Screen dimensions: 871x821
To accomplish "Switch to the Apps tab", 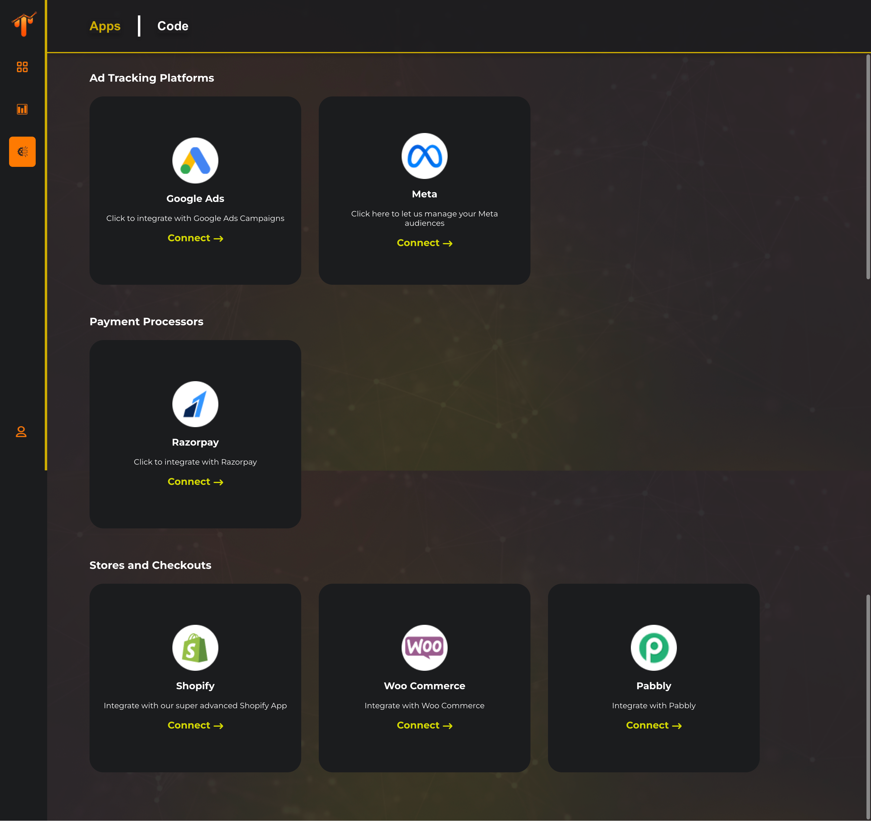I will [x=105, y=26].
